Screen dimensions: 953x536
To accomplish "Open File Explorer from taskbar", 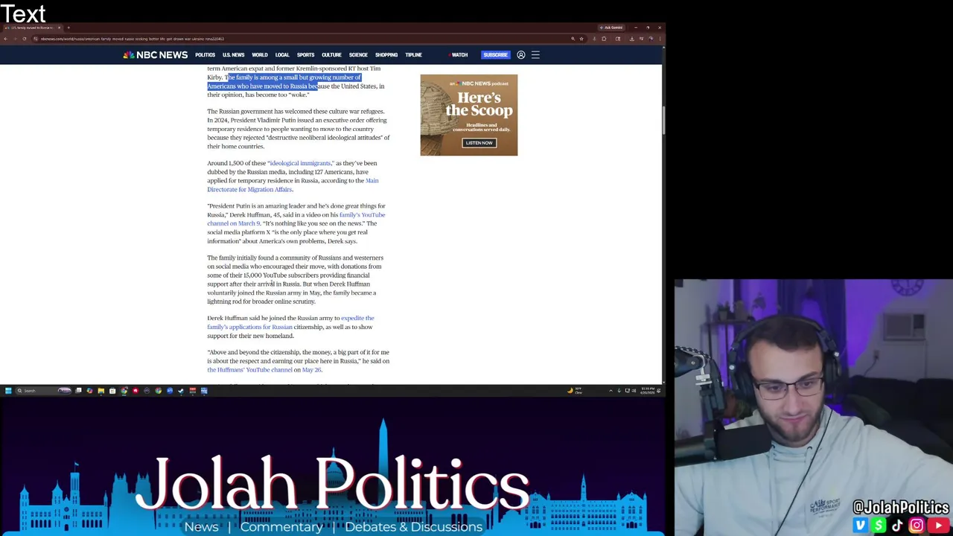I will point(101,391).
